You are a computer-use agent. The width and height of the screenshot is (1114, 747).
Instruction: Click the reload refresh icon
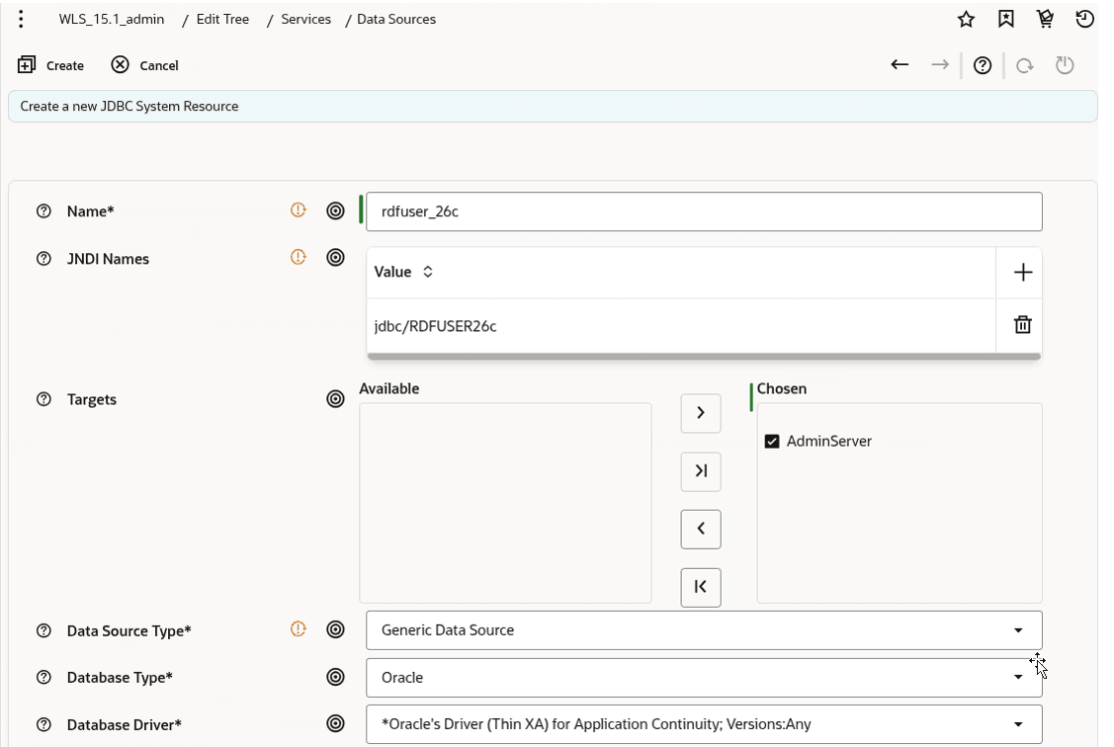(x=1024, y=65)
